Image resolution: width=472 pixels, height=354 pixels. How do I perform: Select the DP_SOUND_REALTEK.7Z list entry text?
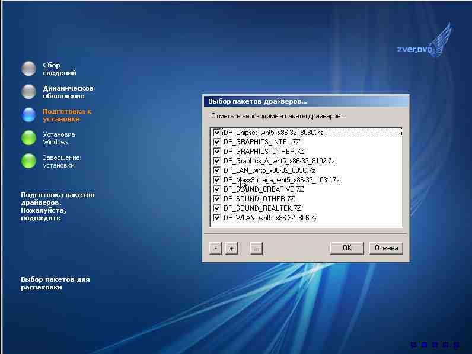262,208
